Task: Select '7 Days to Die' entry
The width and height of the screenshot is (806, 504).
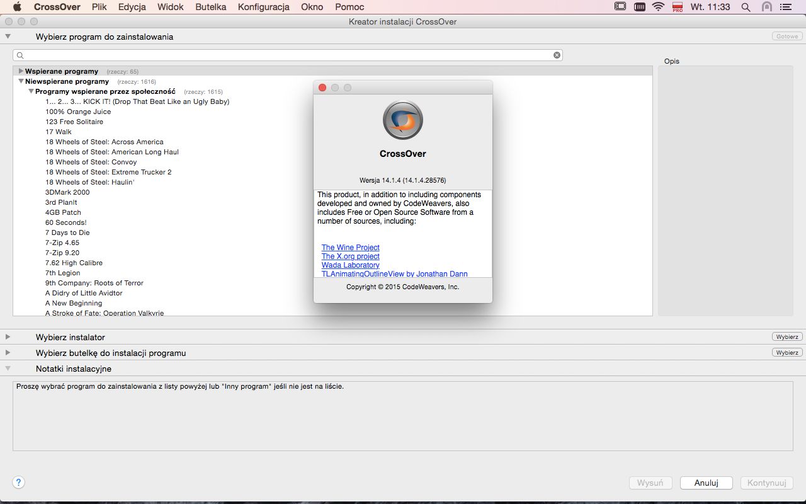Action: point(67,232)
